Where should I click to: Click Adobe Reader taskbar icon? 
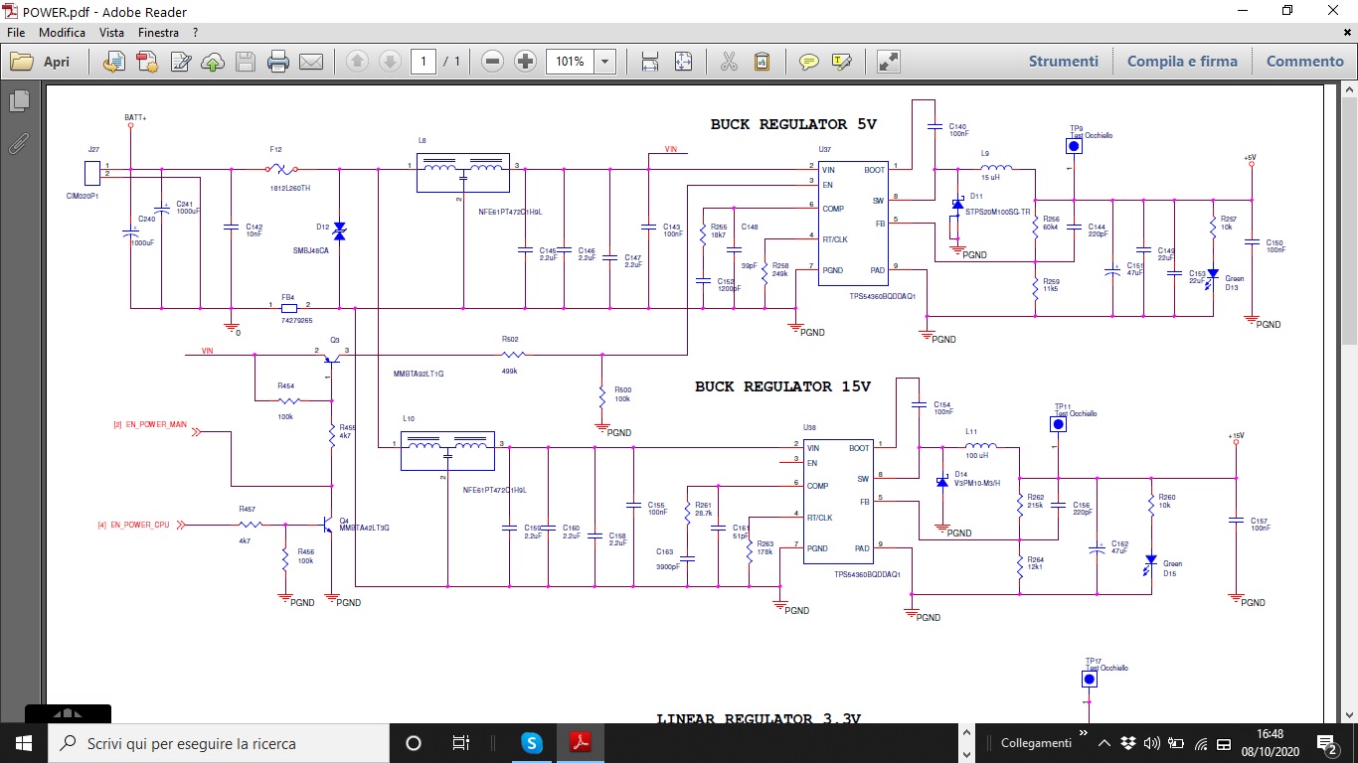click(581, 743)
